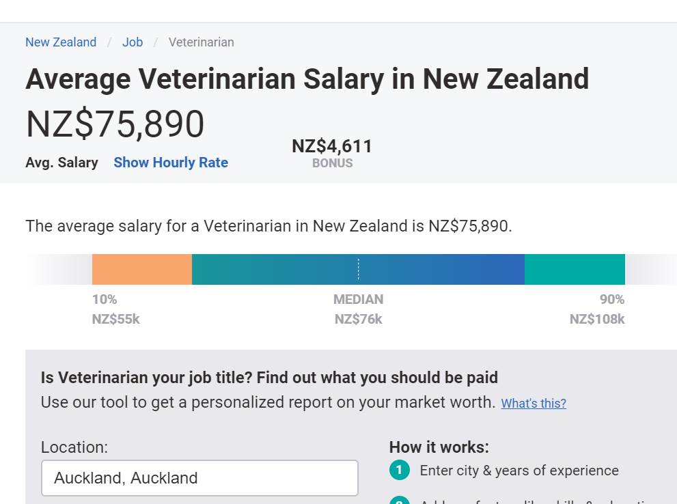Go to the Job breadcrumb link
The height and width of the screenshot is (504, 677).
point(133,42)
